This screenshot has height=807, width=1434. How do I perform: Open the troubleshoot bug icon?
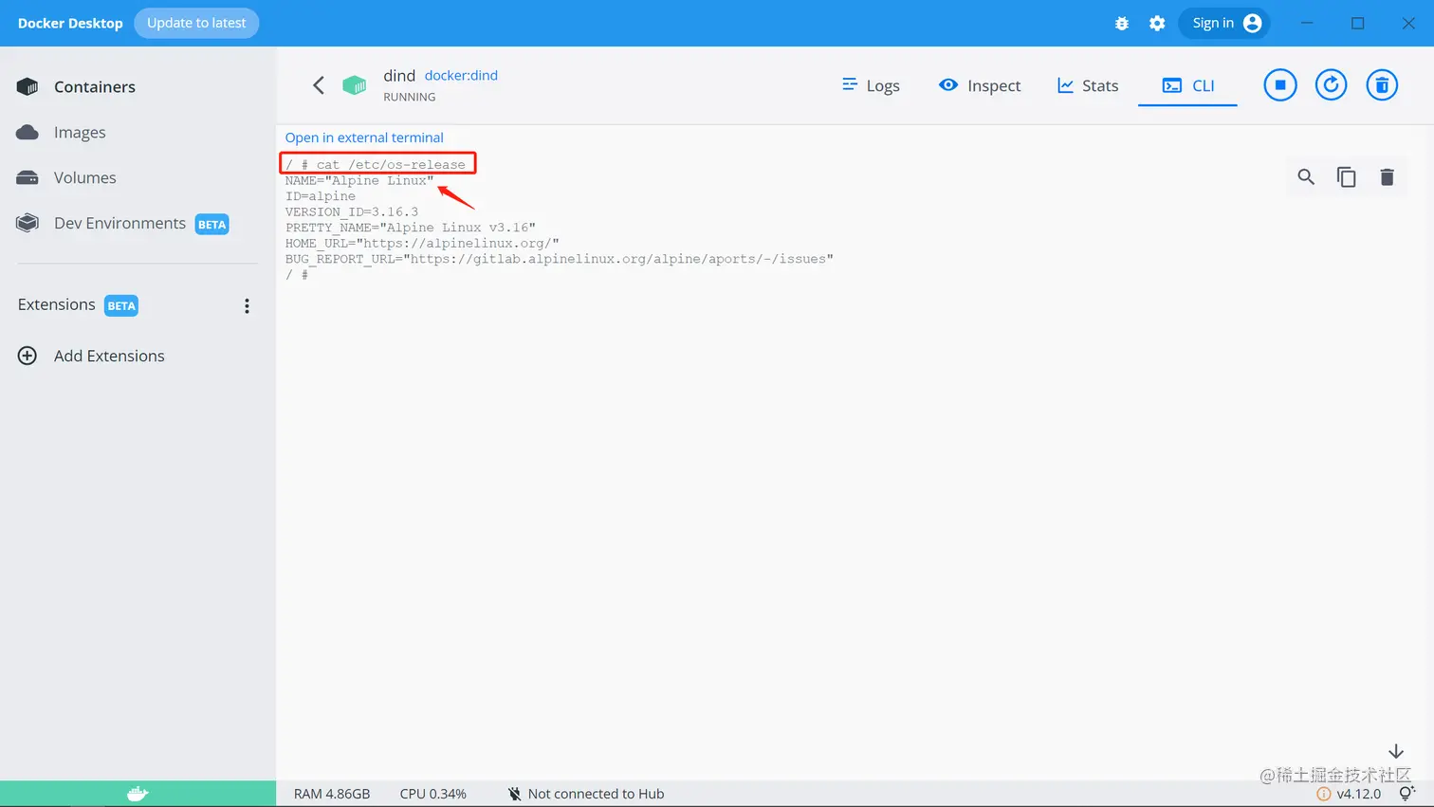tap(1122, 24)
